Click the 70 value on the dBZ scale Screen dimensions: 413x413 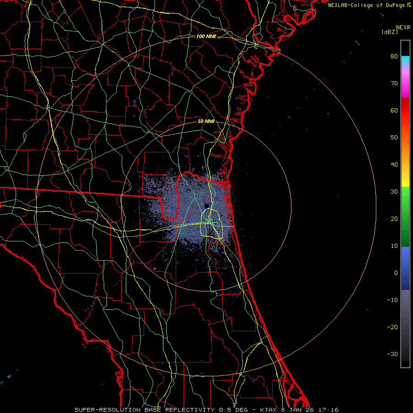(394, 84)
